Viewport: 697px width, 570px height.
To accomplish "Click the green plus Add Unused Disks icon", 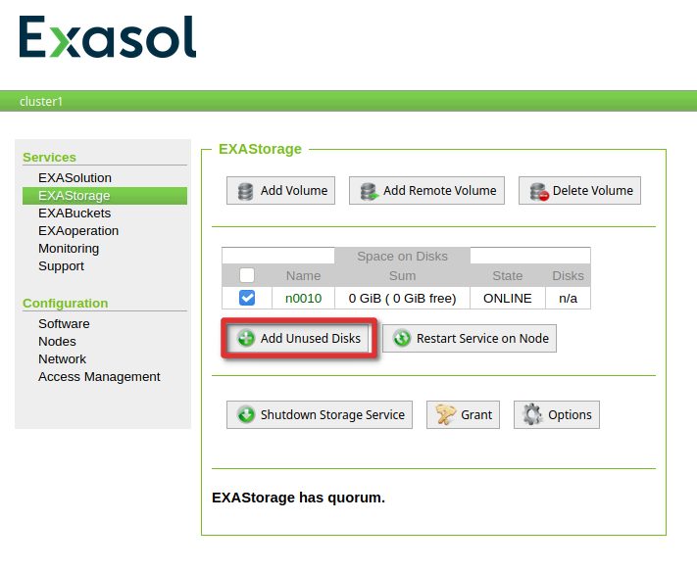I will 246,338.
